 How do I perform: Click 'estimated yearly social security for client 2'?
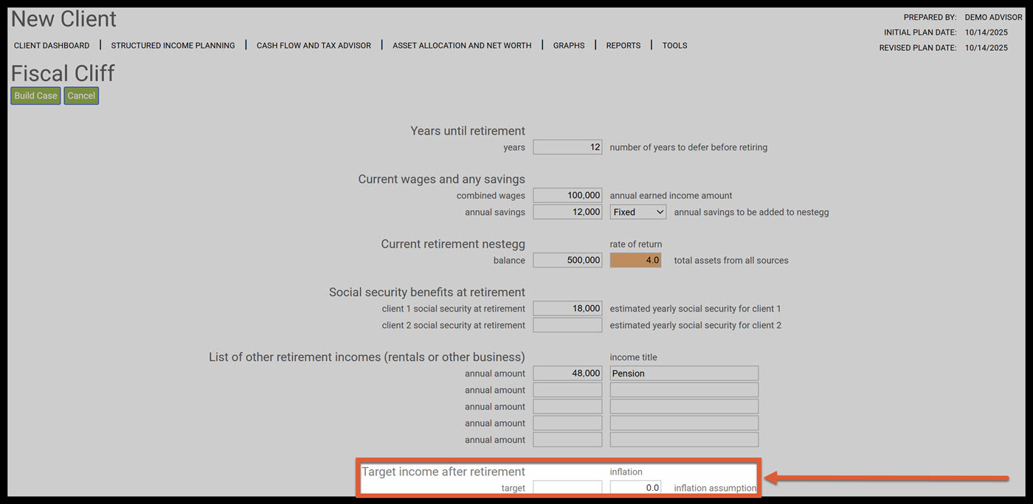click(x=695, y=325)
